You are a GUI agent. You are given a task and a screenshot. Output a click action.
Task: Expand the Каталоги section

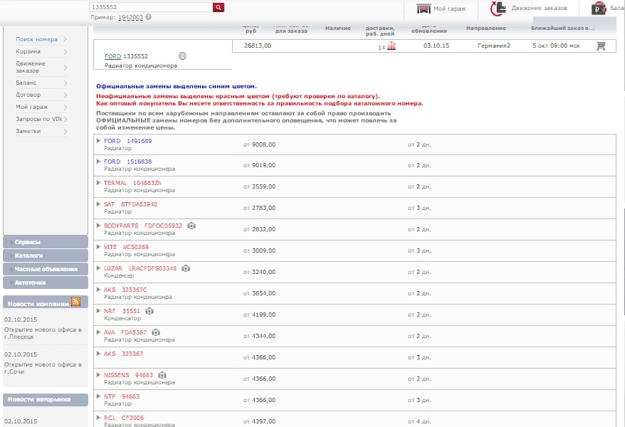point(46,255)
